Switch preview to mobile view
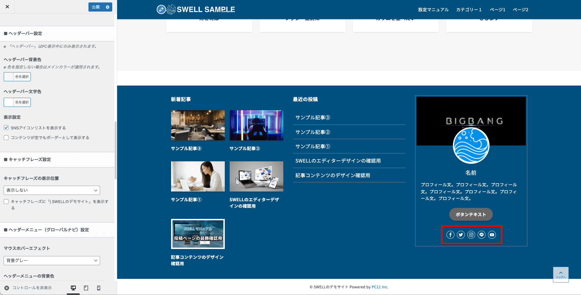Viewport: 581px width, 295px height. (98, 288)
